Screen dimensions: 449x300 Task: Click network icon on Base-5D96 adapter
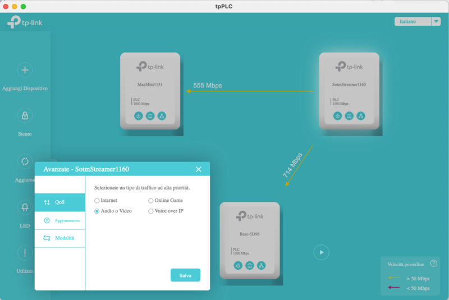pos(261,265)
